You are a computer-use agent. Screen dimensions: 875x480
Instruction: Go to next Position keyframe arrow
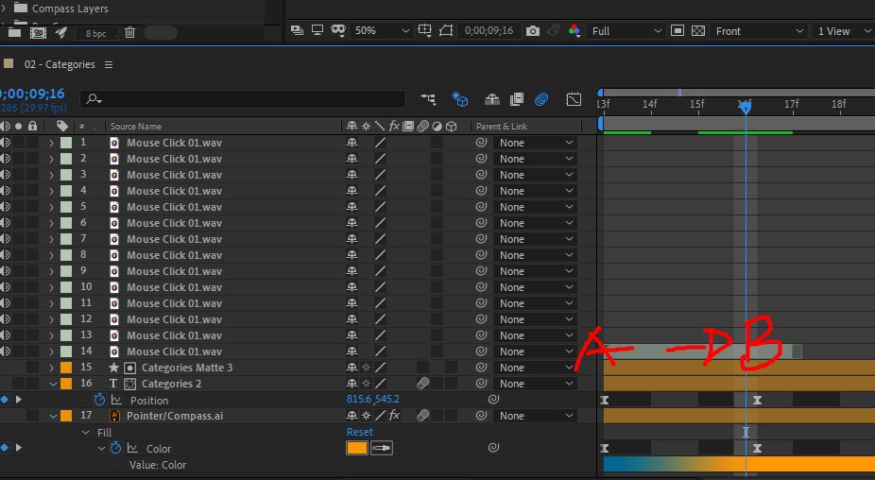tap(19, 400)
